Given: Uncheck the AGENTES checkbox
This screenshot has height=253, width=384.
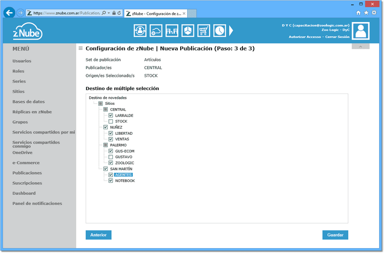Looking at the screenshot, I should pos(111,175).
